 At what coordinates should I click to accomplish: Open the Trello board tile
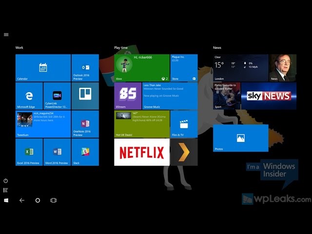point(85,96)
